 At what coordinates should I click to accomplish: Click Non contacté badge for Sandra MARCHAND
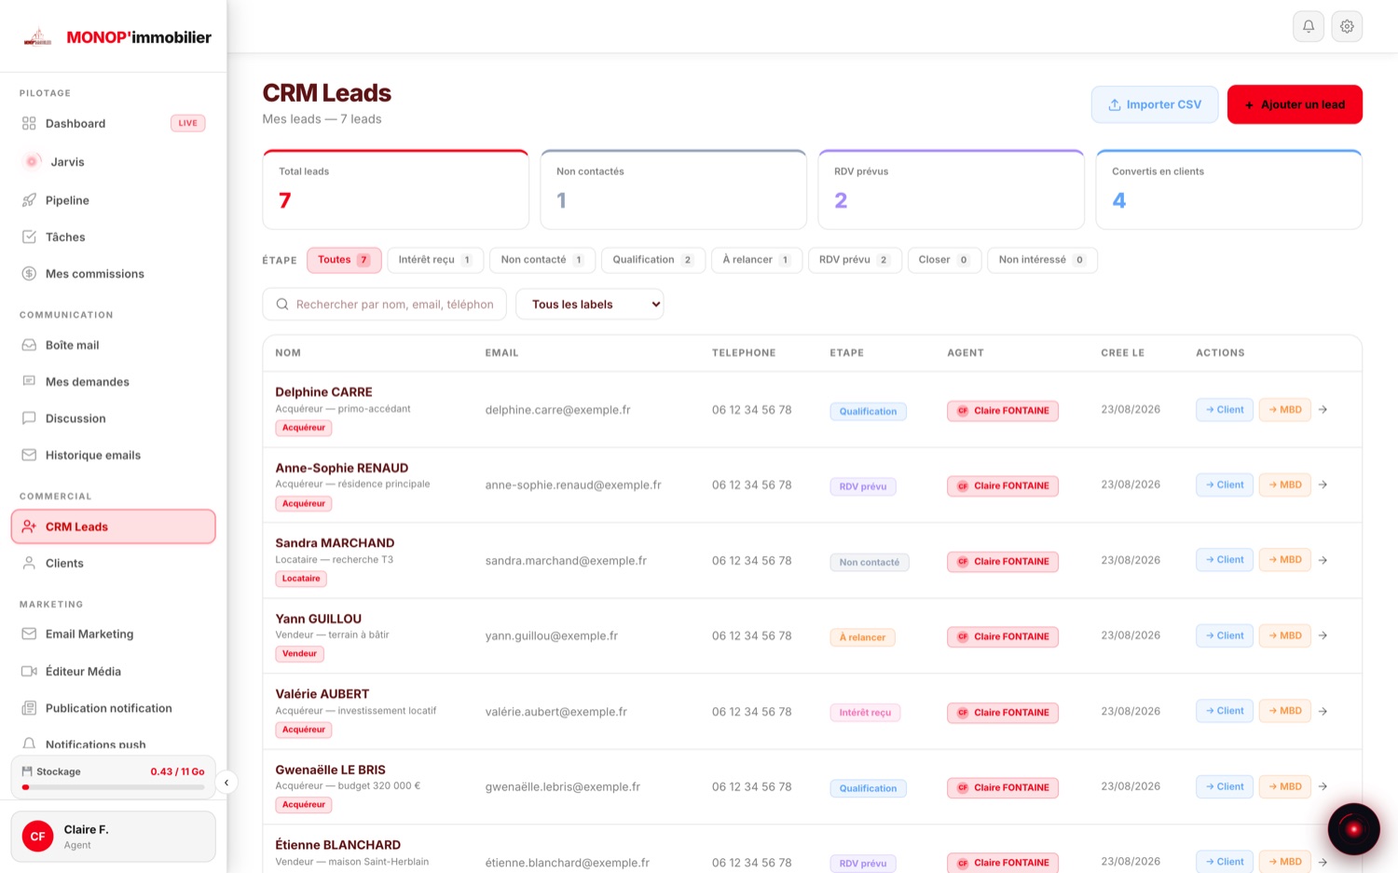click(x=870, y=562)
